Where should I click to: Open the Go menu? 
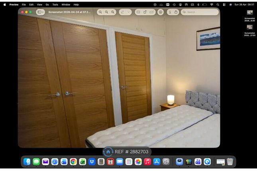47,5
